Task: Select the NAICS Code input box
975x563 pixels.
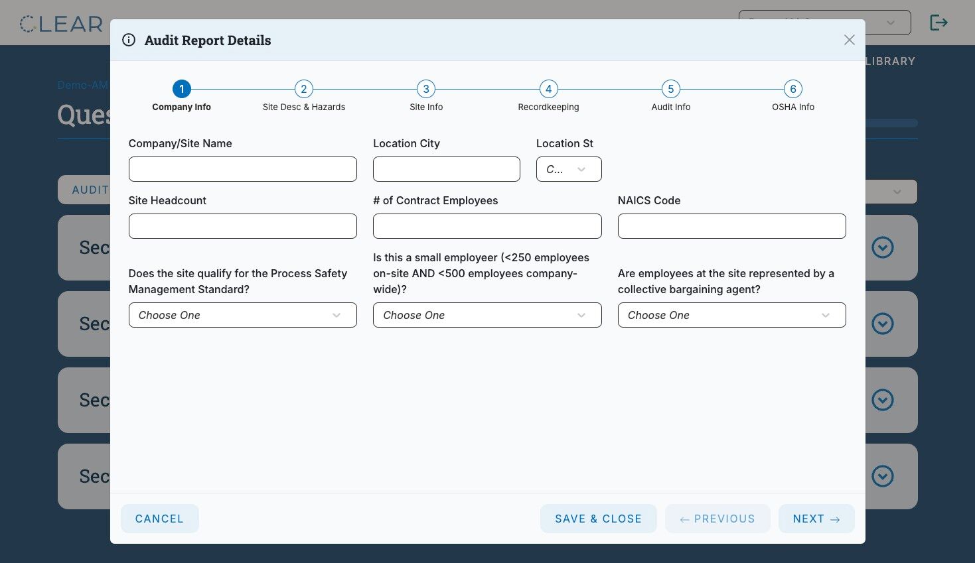Action: point(731,226)
